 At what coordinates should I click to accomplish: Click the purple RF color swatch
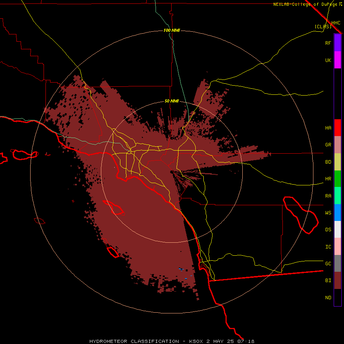coord(338,43)
